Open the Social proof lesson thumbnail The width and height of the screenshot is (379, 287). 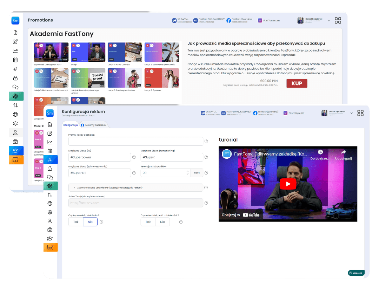(88, 78)
